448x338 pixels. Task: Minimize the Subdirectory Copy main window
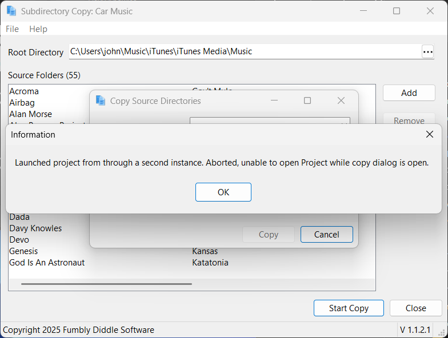coord(363,11)
